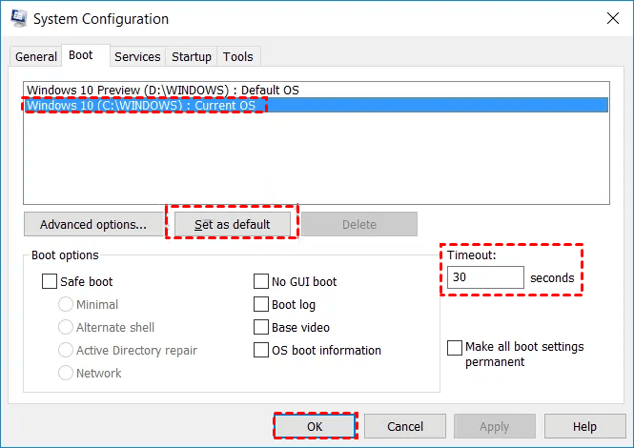Go to the Startup tab
Image resolution: width=634 pixels, height=448 pixels.
click(192, 56)
